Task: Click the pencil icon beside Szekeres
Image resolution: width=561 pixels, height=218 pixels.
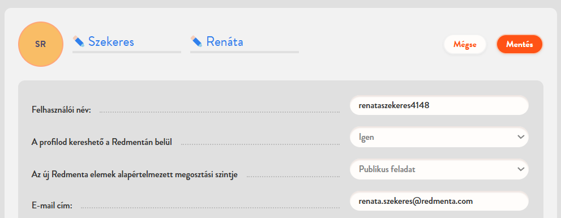Action: pyautogui.click(x=79, y=41)
